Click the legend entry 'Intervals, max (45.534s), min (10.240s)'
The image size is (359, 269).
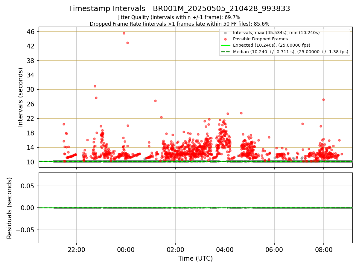[276, 33]
